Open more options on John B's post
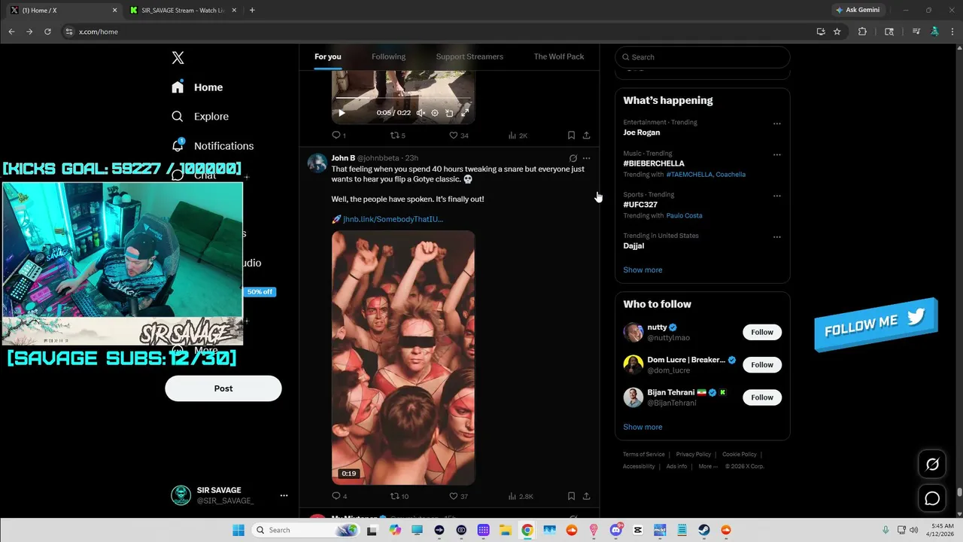 [587, 158]
